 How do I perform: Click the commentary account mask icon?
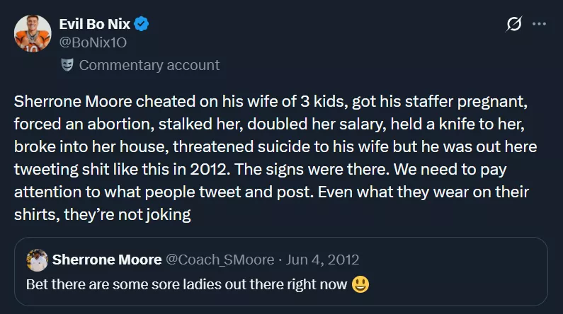67,65
